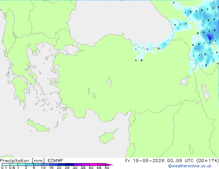Click the "(00+174)" forecast offset text
Viewport: 219px width, 169px height.
click(x=208, y=161)
